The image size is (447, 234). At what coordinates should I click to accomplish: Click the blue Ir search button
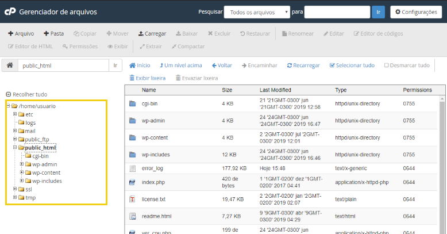[x=378, y=12]
